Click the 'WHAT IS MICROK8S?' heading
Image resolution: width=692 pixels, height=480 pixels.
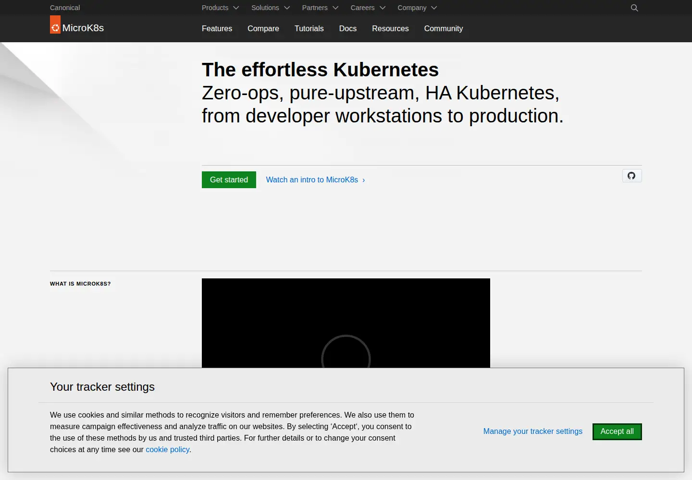(80, 284)
